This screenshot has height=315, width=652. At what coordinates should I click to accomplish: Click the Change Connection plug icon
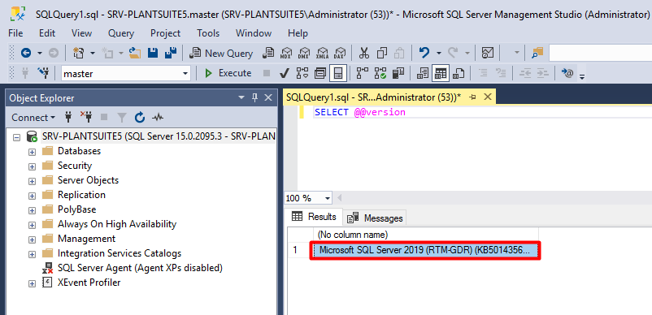point(43,73)
